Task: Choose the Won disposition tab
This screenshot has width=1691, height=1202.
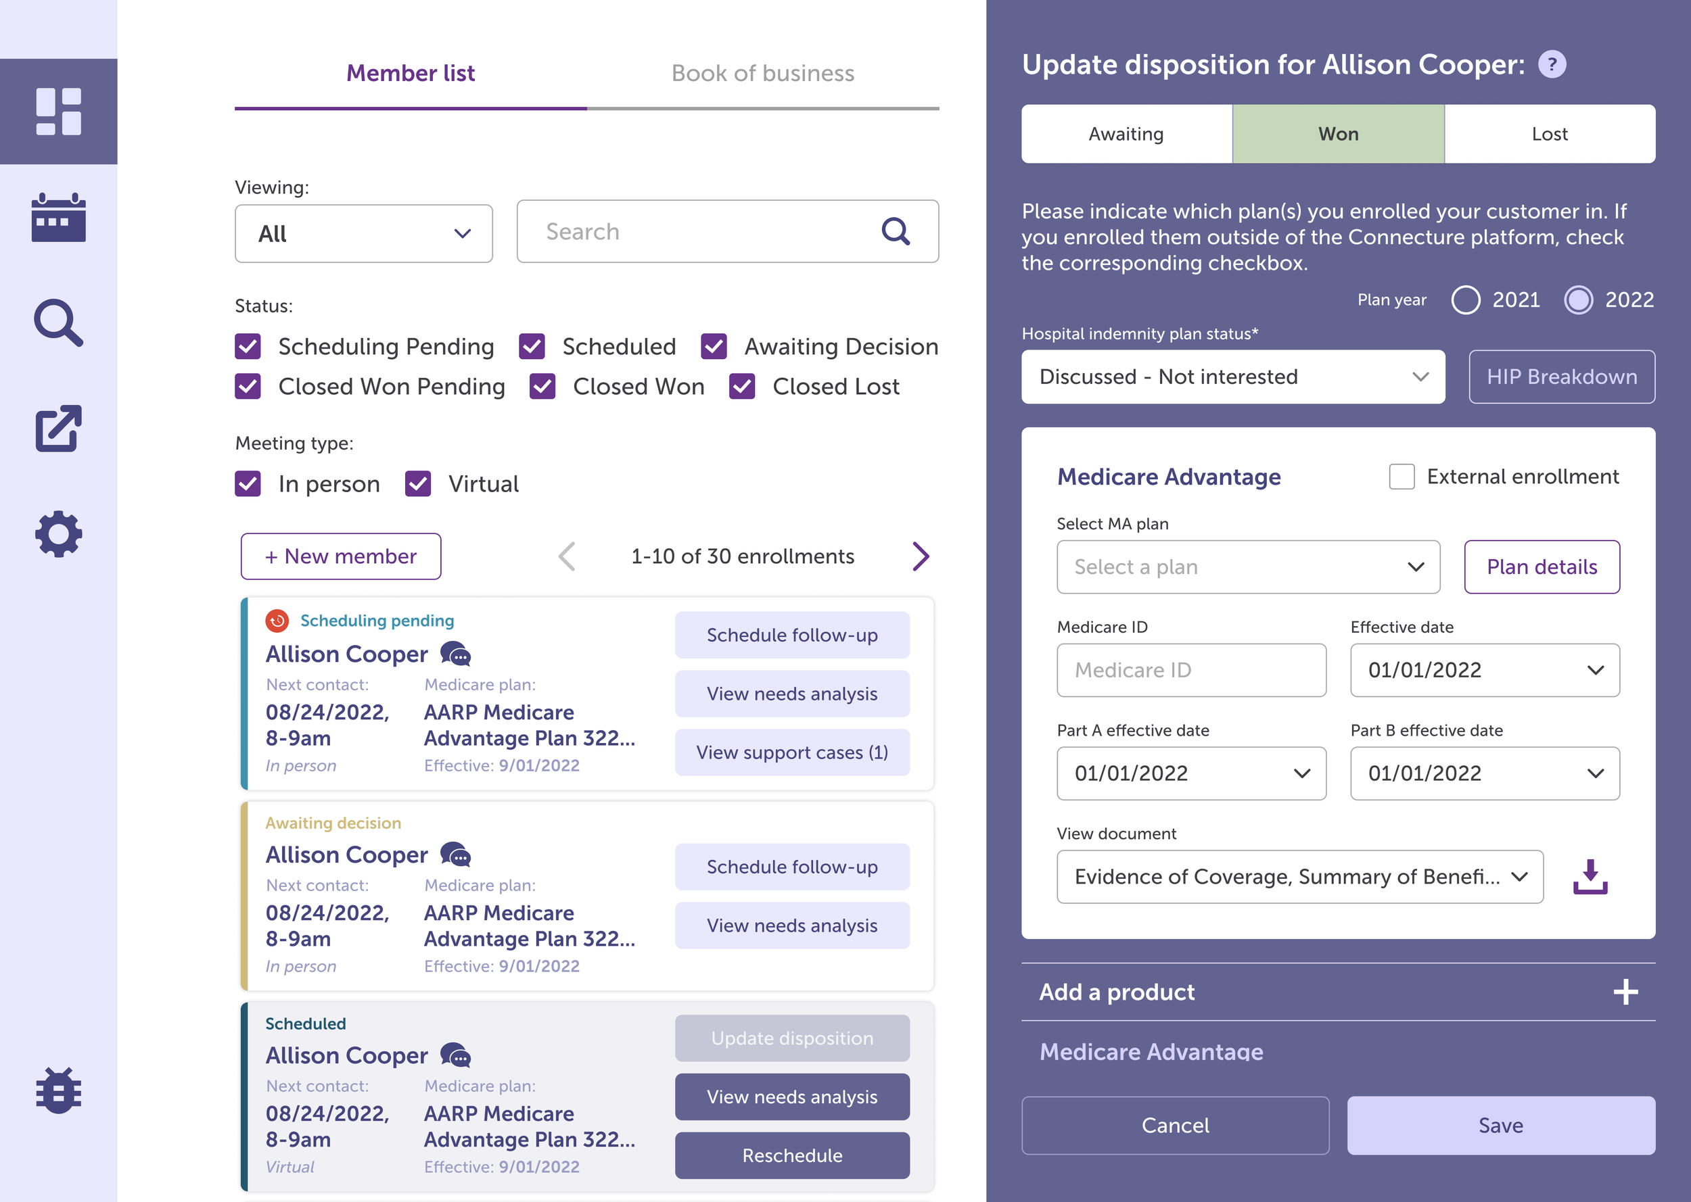Action: [1339, 134]
